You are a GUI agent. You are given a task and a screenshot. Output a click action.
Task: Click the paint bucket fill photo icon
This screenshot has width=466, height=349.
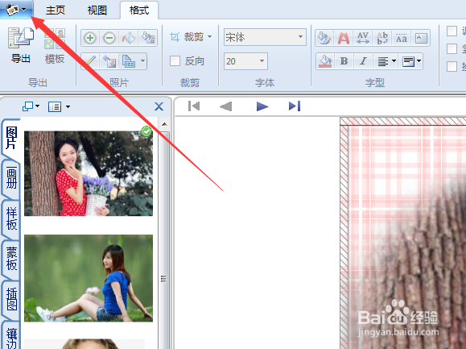[x=129, y=38]
